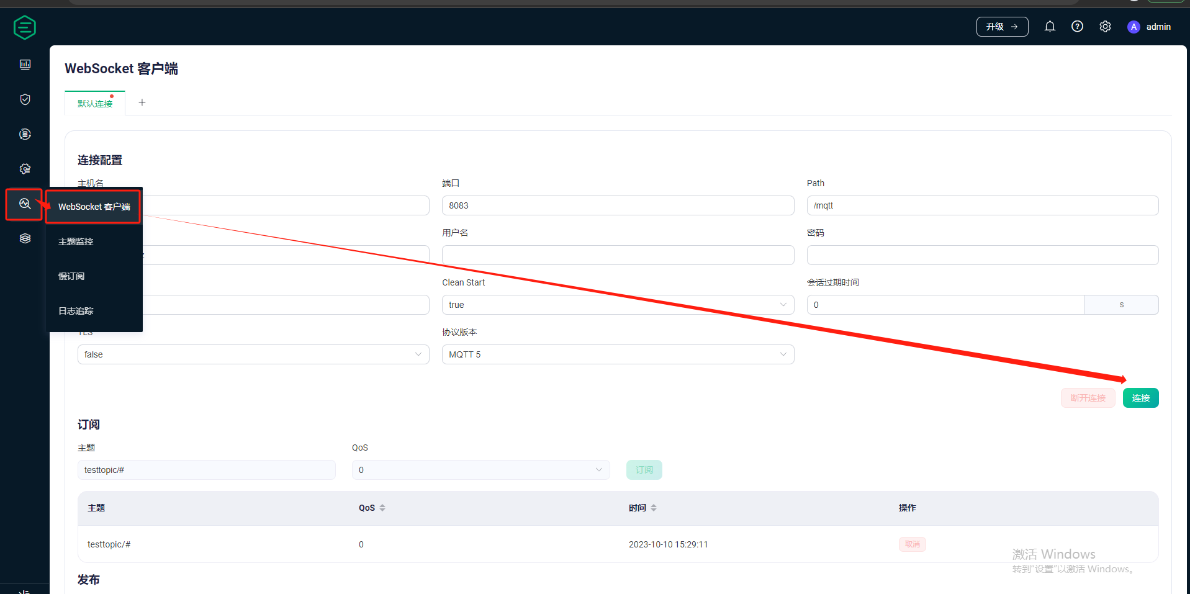Viewport: 1190px width, 594px height.
Task: Click the 端口 field showing 8083
Action: tap(618, 205)
